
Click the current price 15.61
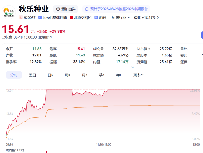pyautogui.click(x=16, y=29)
